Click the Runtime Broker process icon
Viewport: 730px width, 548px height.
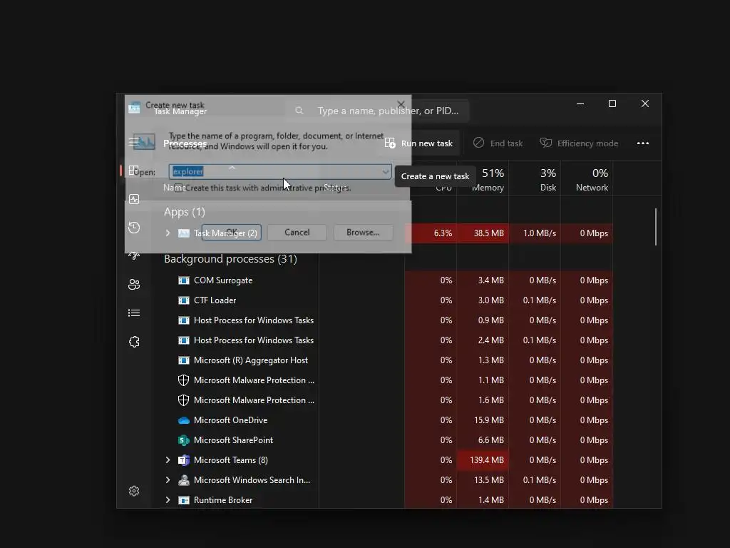(184, 500)
